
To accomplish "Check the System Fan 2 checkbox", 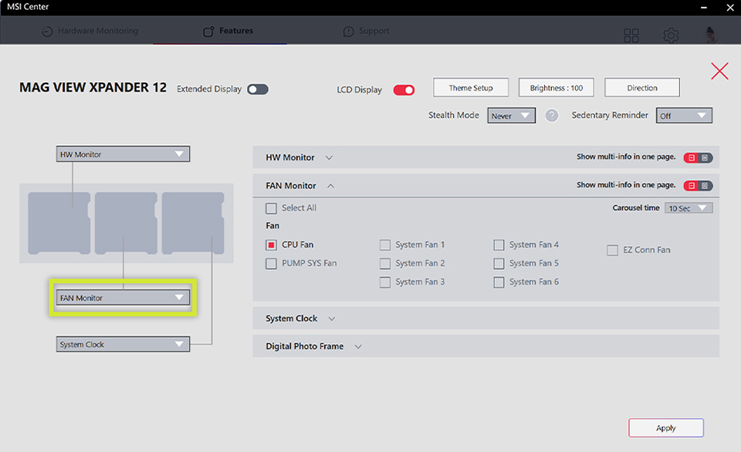I will [384, 263].
